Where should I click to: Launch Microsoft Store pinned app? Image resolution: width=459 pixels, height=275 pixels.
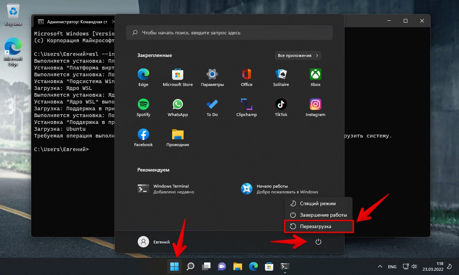point(178,78)
